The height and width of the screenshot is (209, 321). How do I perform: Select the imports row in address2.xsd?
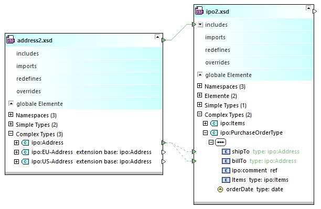[x=84, y=66]
